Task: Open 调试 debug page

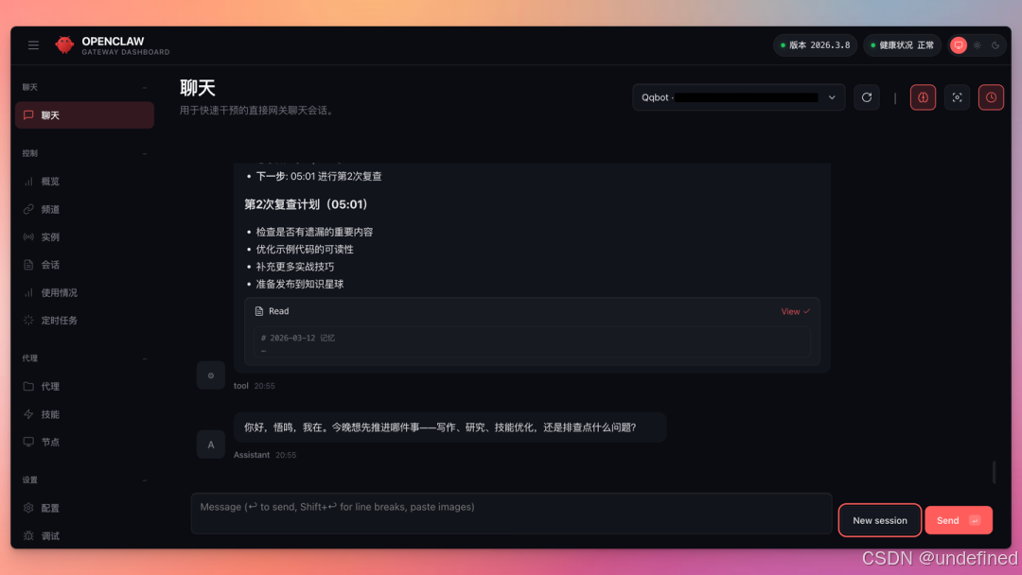Action: (85, 536)
